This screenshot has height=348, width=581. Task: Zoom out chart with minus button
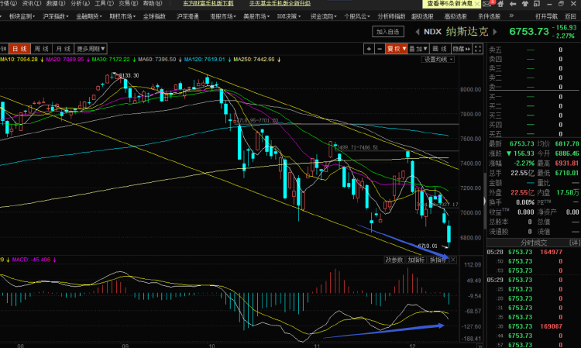[x=380, y=49]
